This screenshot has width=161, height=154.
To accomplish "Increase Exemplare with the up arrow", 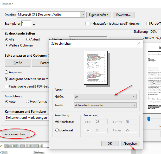I will (34, 22).
